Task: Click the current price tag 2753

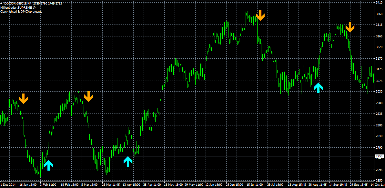Action: click(380, 156)
